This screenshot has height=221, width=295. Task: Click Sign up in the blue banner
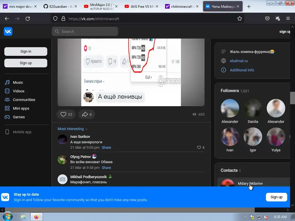coord(276,197)
